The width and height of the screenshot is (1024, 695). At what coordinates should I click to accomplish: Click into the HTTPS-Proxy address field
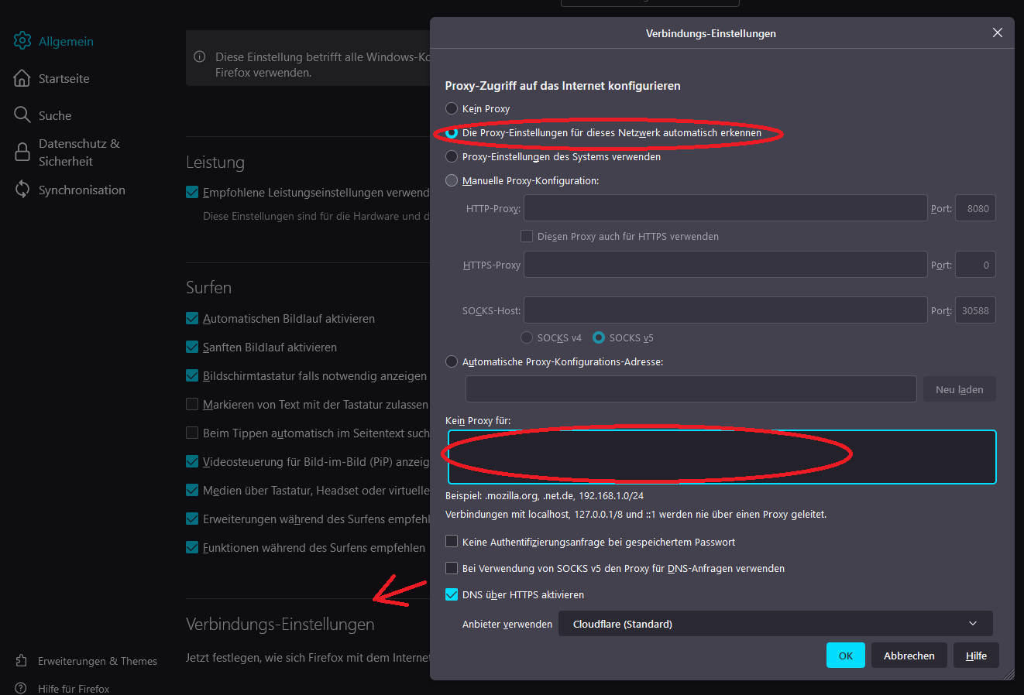pos(726,265)
